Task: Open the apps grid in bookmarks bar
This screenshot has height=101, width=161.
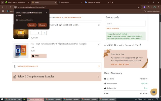Action: pos(3,11)
